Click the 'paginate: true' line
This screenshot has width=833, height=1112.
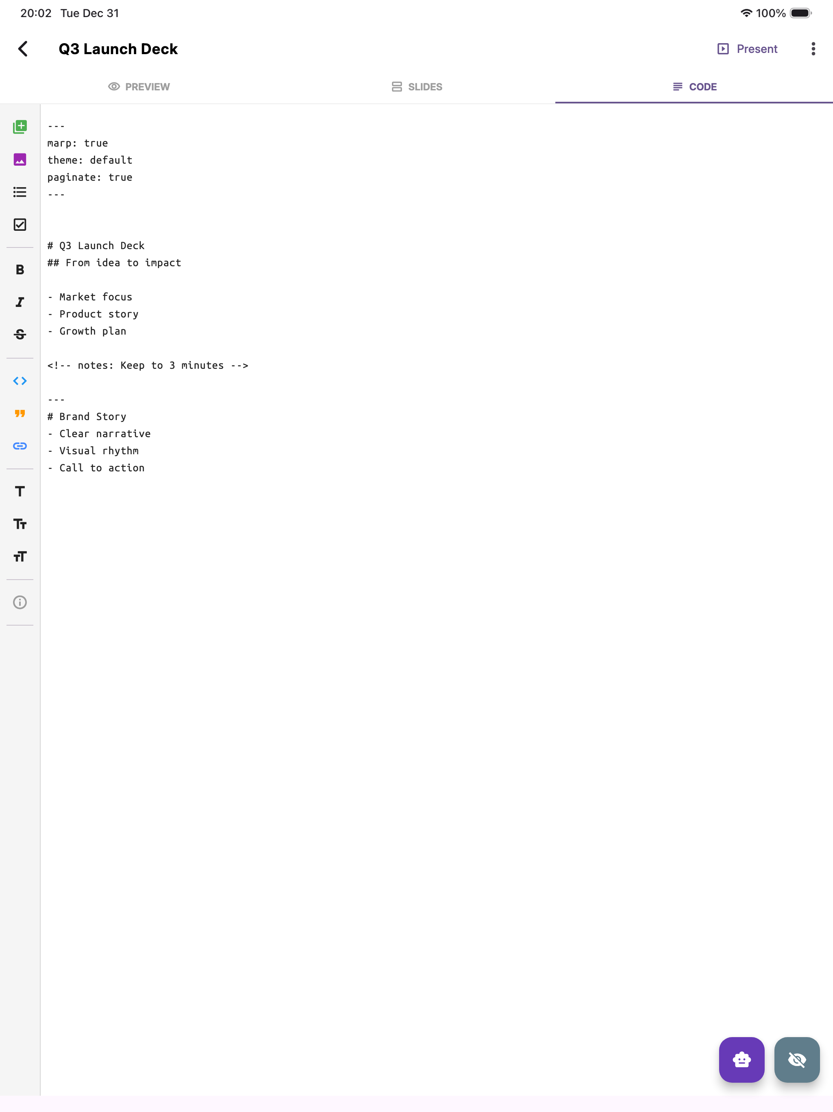pyautogui.click(x=90, y=177)
